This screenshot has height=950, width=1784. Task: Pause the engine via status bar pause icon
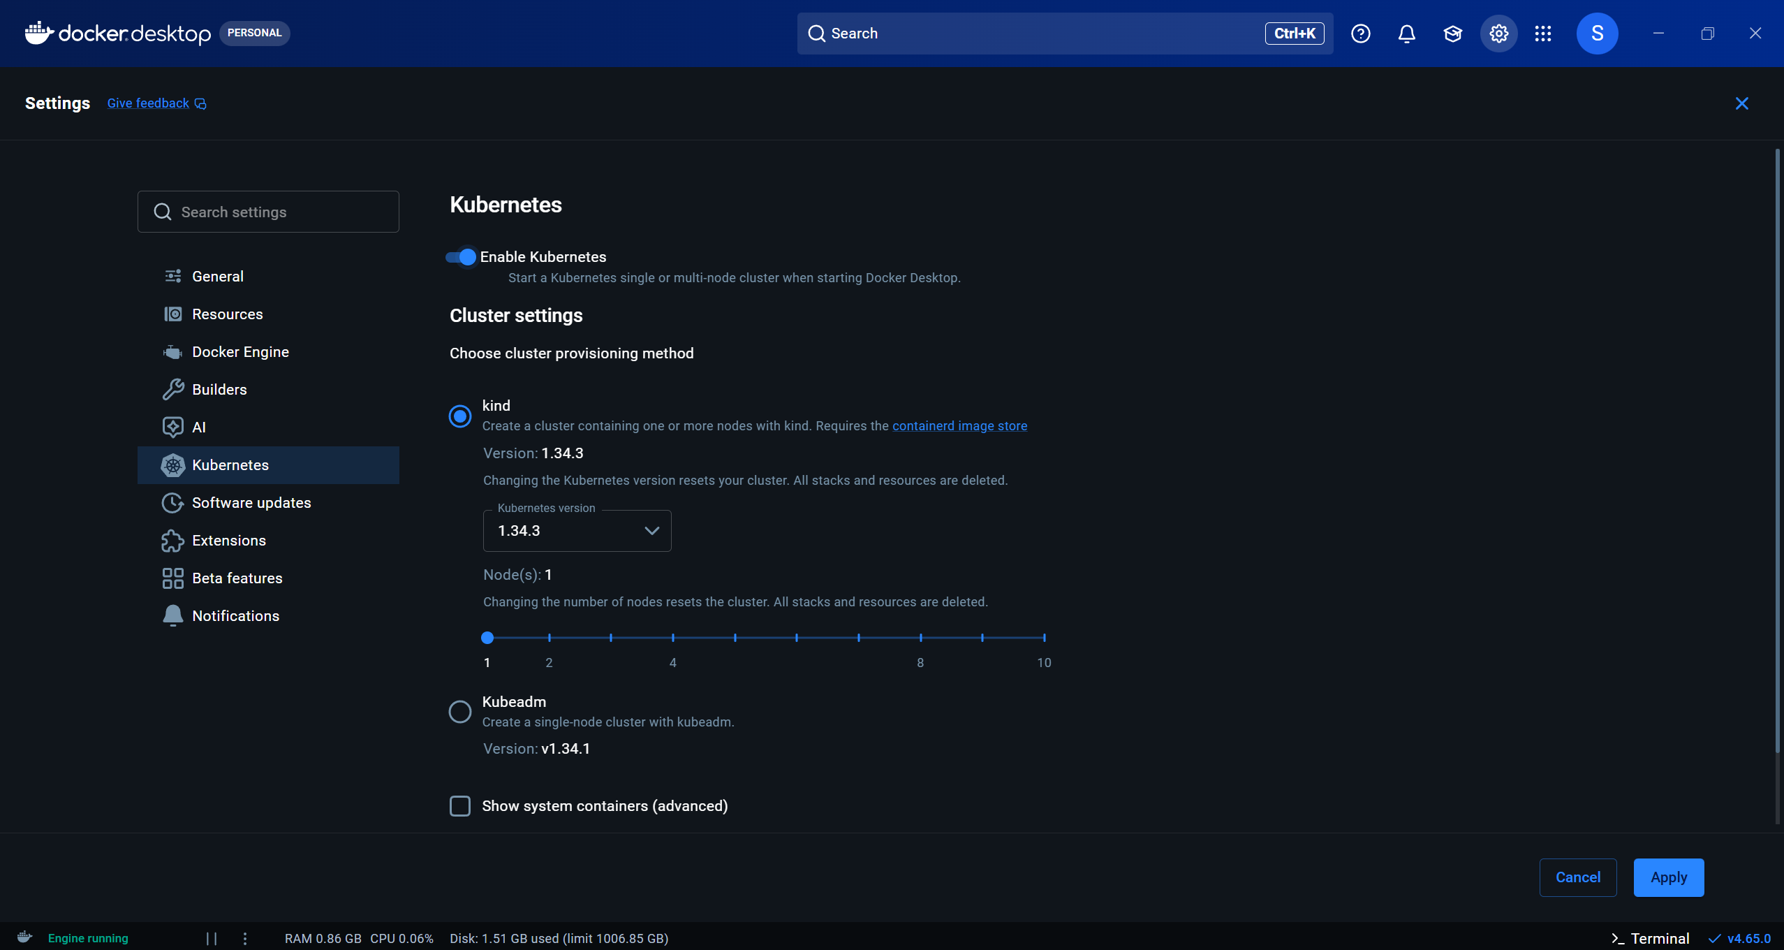pos(212,938)
